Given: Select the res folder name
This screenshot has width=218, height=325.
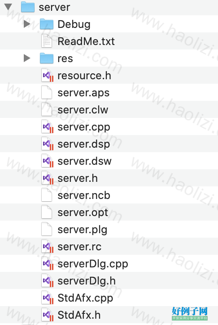Looking at the screenshot, I should [65, 59].
